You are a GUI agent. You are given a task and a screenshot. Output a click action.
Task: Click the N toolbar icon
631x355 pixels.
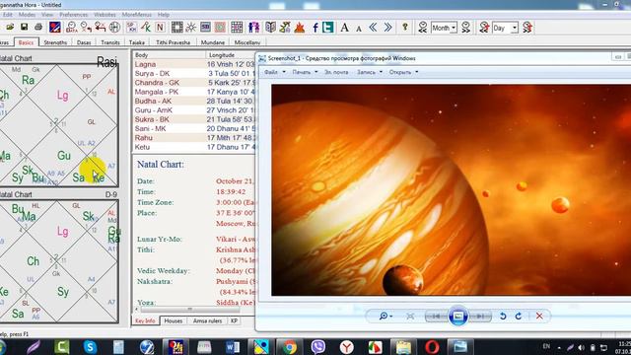point(160,28)
